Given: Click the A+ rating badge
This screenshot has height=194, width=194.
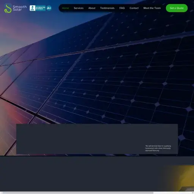Looking at the screenshot, I should (49, 8).
